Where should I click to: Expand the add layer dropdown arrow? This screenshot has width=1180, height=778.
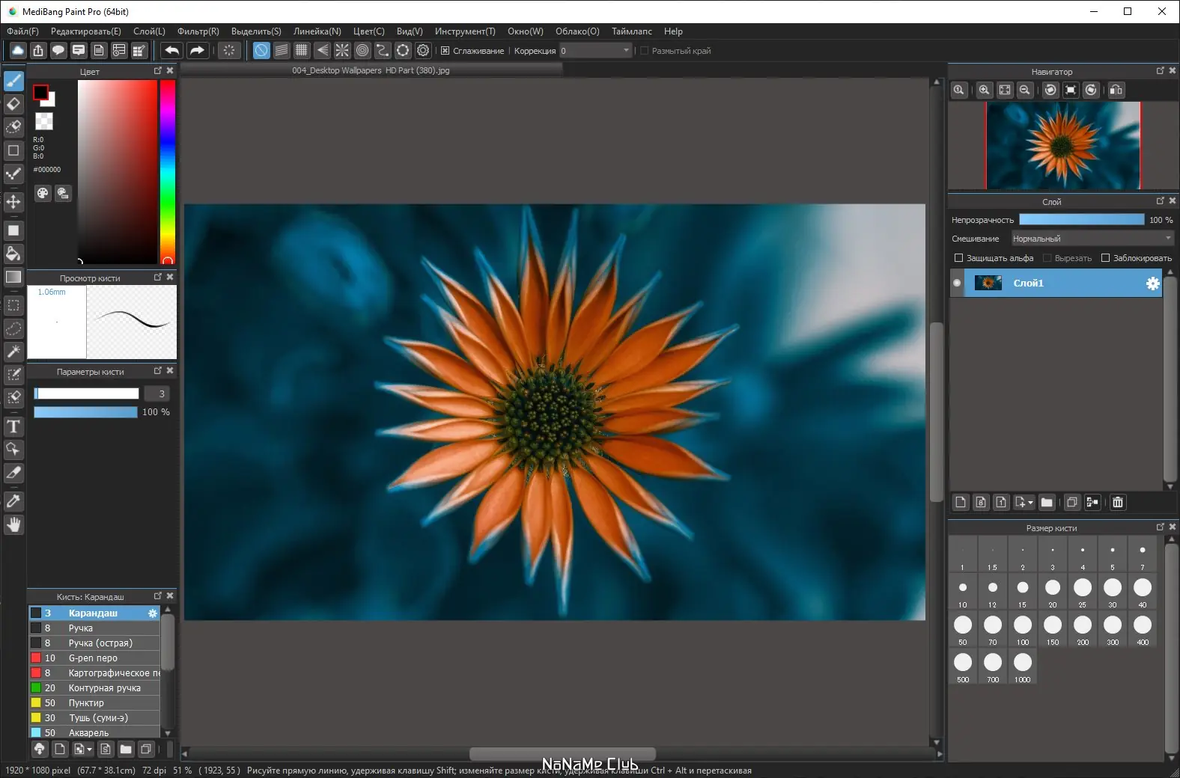coord(1030,503)
